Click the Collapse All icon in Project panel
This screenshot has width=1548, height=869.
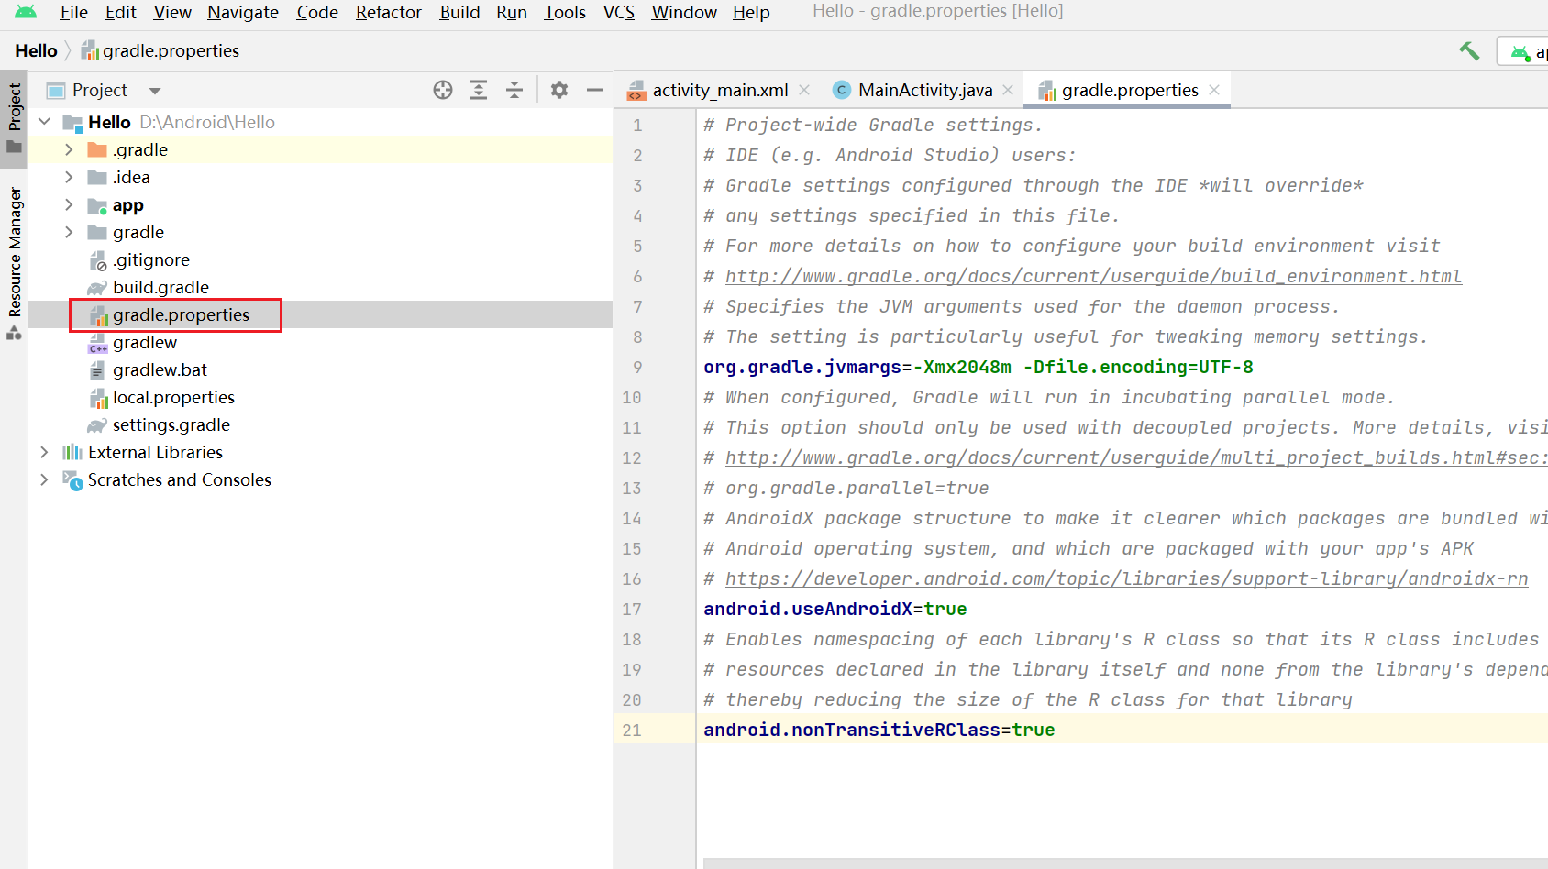pyautogui.click(x=514, y=90)
